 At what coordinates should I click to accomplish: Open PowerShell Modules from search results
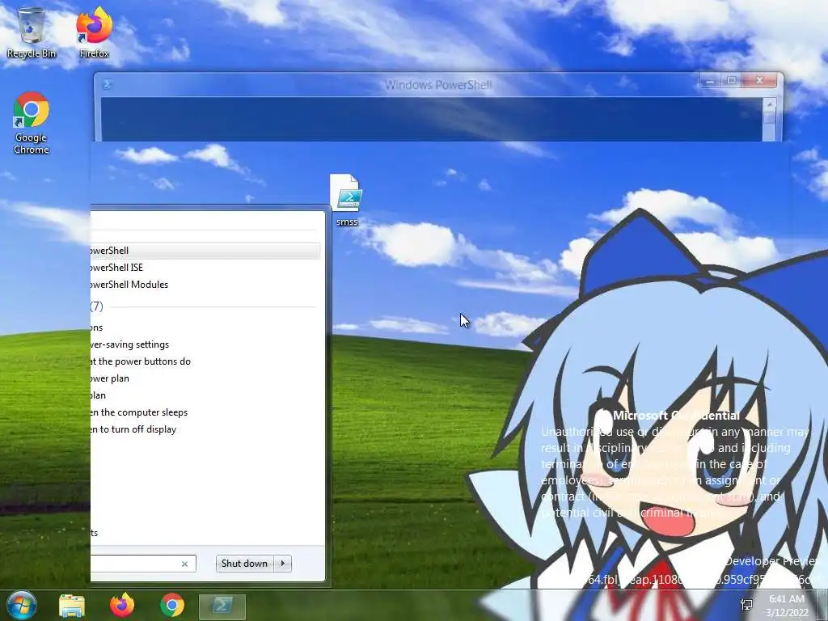coord(205,284)
